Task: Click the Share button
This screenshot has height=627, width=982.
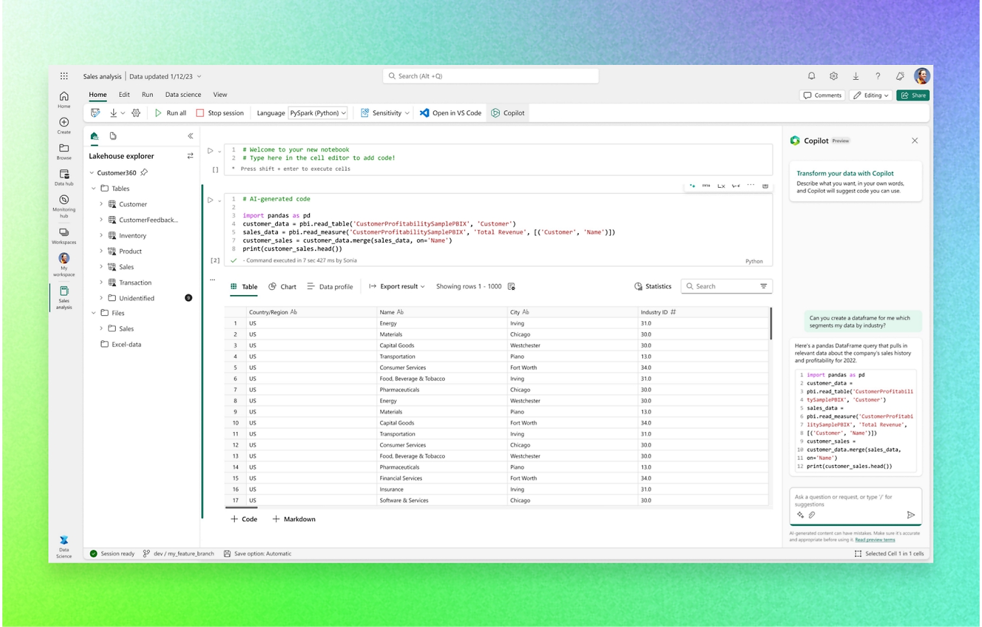Action: tap(913, 95)
